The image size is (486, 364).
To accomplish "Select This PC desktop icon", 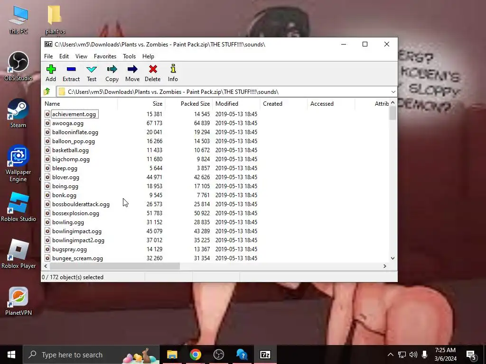I will pos(19,19).
